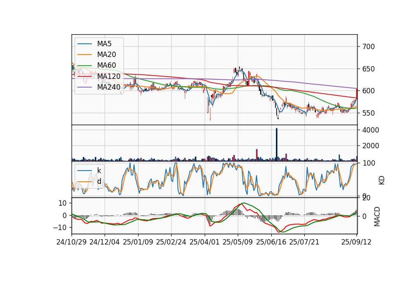Click the 25/01/09 date label
The height and width of the screenshot is (285, 397).
[138, 242]
